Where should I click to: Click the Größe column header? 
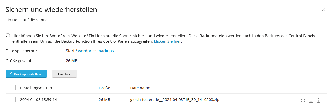pyautogui.click(x=104, y=88)
